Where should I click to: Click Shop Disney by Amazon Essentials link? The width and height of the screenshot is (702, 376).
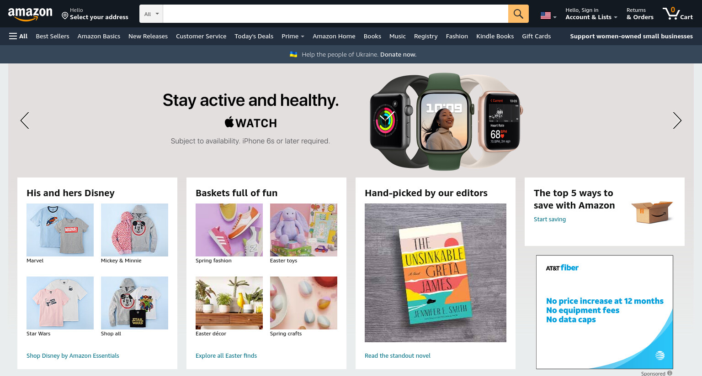pyautogui.click(x=73, y=355)
